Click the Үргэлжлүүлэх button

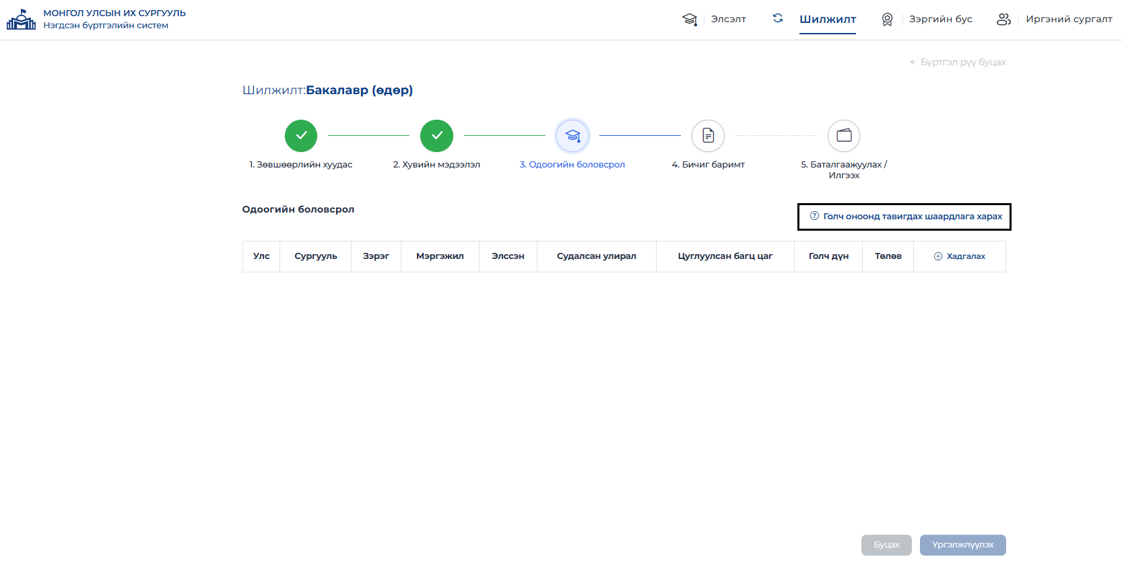coord(962,545)
